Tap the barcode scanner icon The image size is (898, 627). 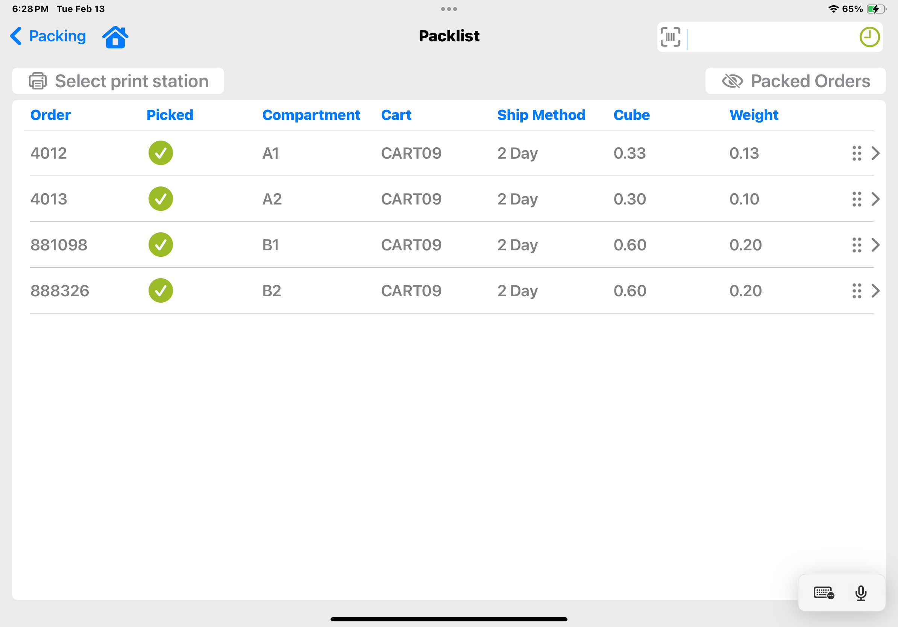(x=670, y=37)
